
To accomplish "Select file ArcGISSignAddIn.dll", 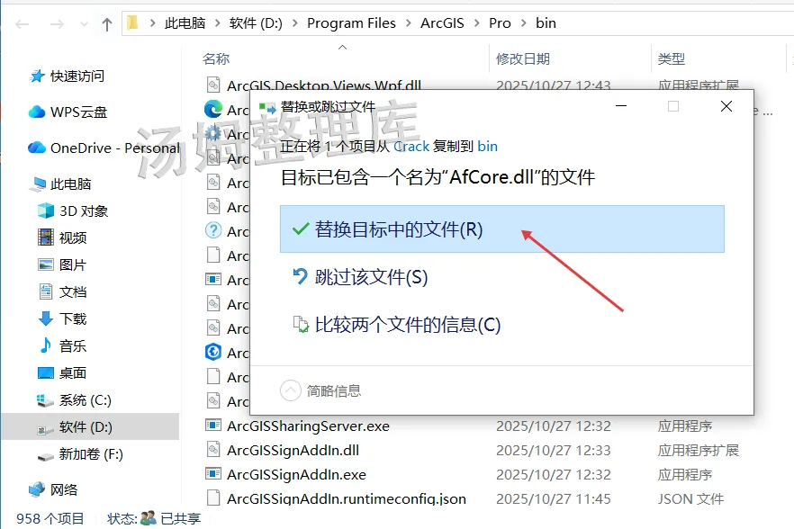I will pos(293,450).
